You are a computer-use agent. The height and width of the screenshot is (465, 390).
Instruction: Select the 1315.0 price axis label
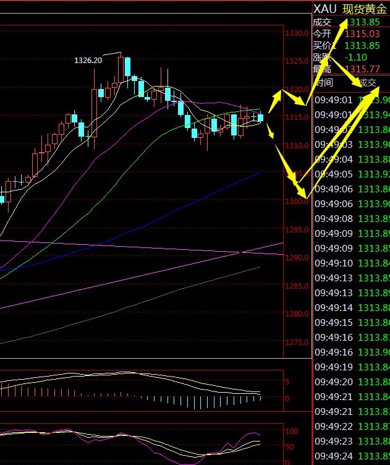297,117
